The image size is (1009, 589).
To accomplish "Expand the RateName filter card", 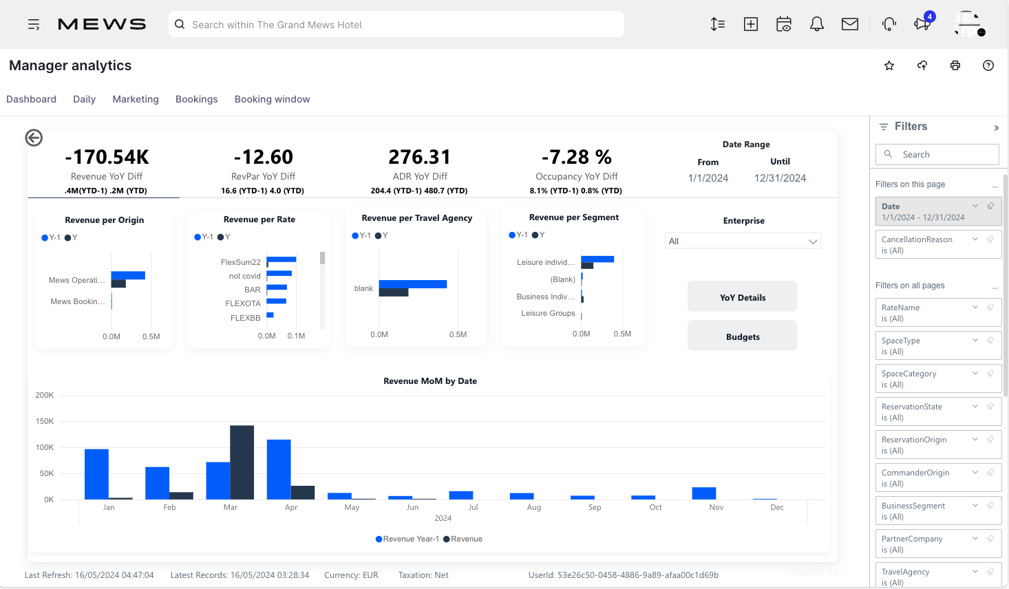I will coord(975,307).
